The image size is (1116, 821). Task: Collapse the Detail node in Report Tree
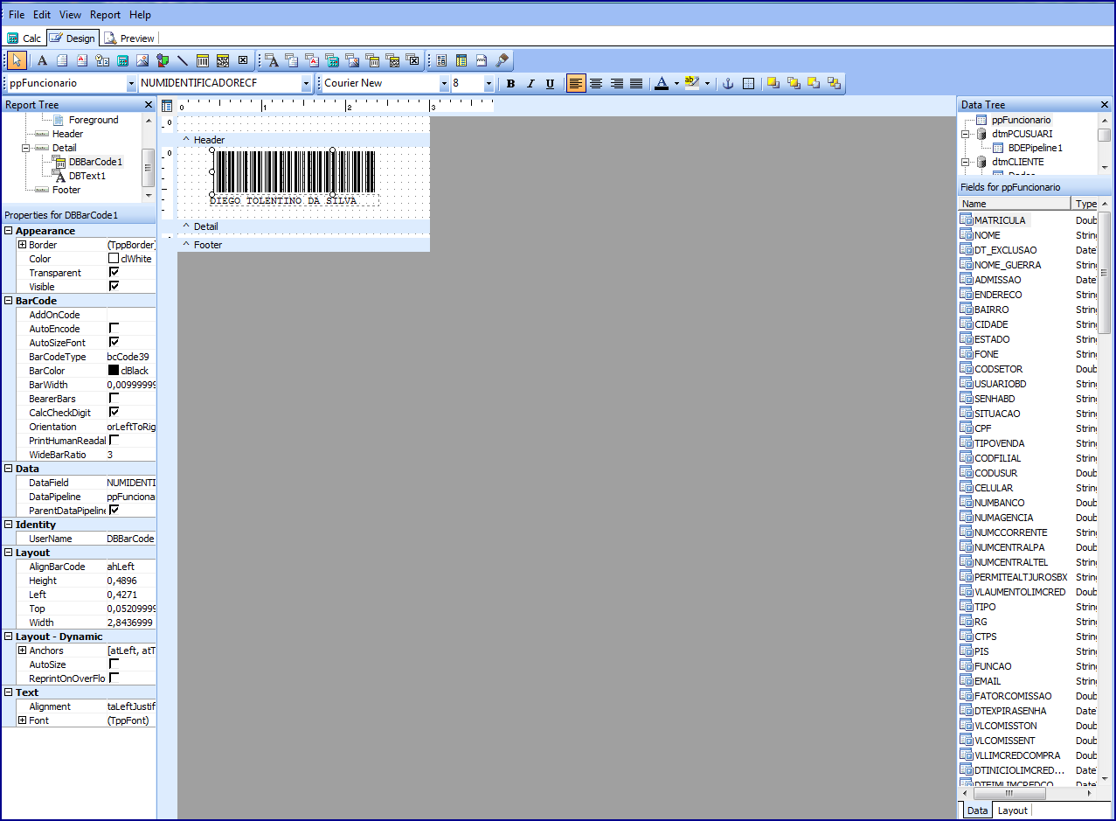pos(26,148)
